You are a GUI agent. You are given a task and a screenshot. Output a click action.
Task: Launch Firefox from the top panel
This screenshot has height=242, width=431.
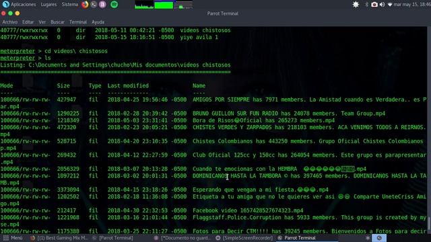pyautogui.click(x=85, y=5)
